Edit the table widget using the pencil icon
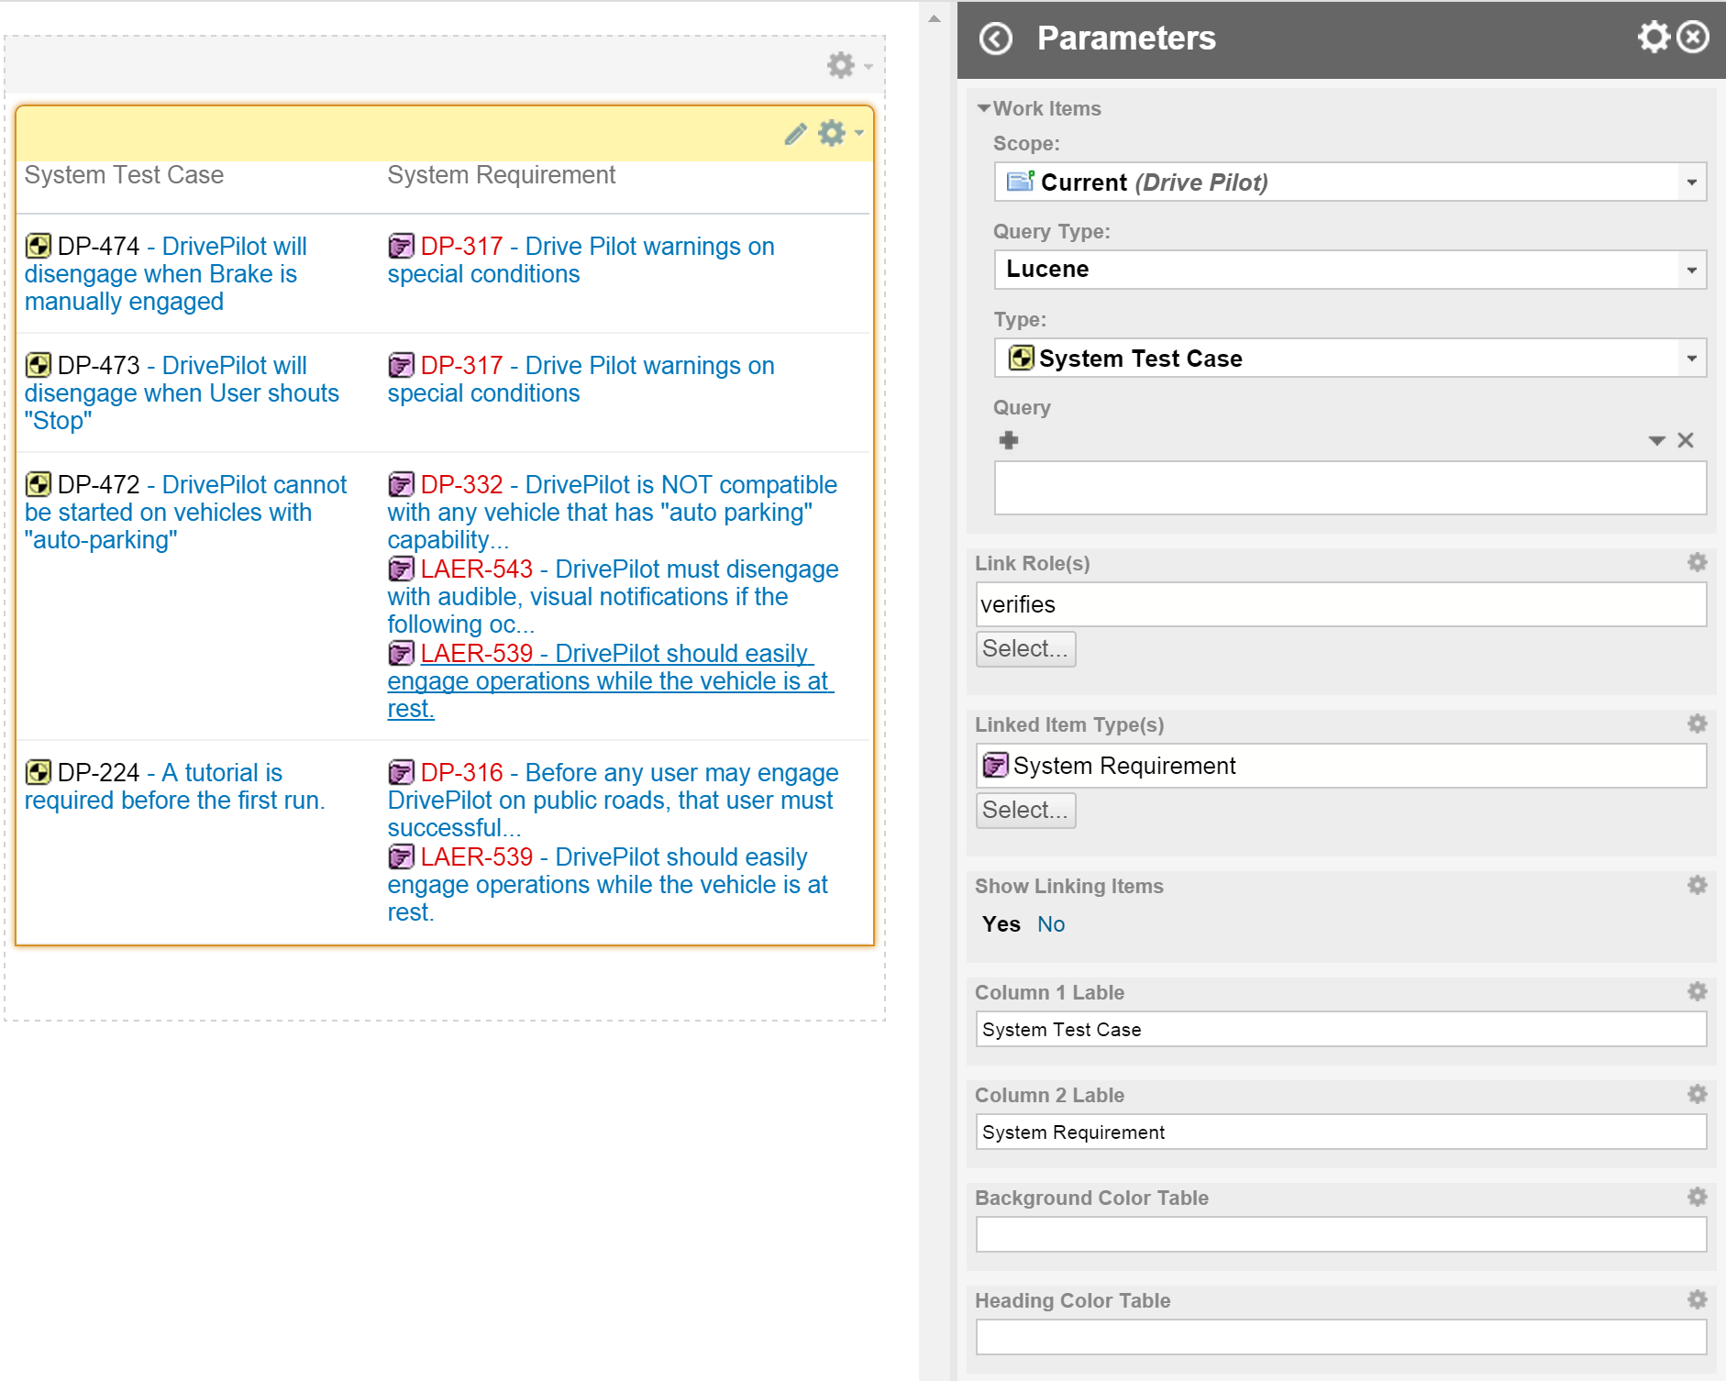 (794, 134)
